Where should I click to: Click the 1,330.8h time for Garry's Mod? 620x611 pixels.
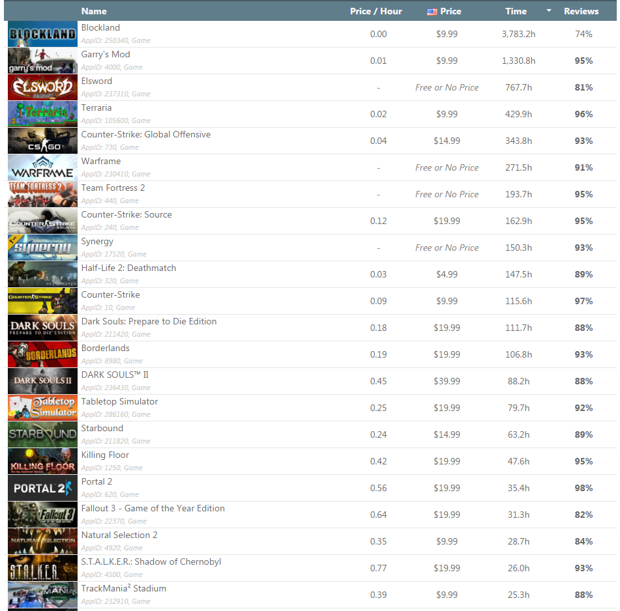pos(518,61)
